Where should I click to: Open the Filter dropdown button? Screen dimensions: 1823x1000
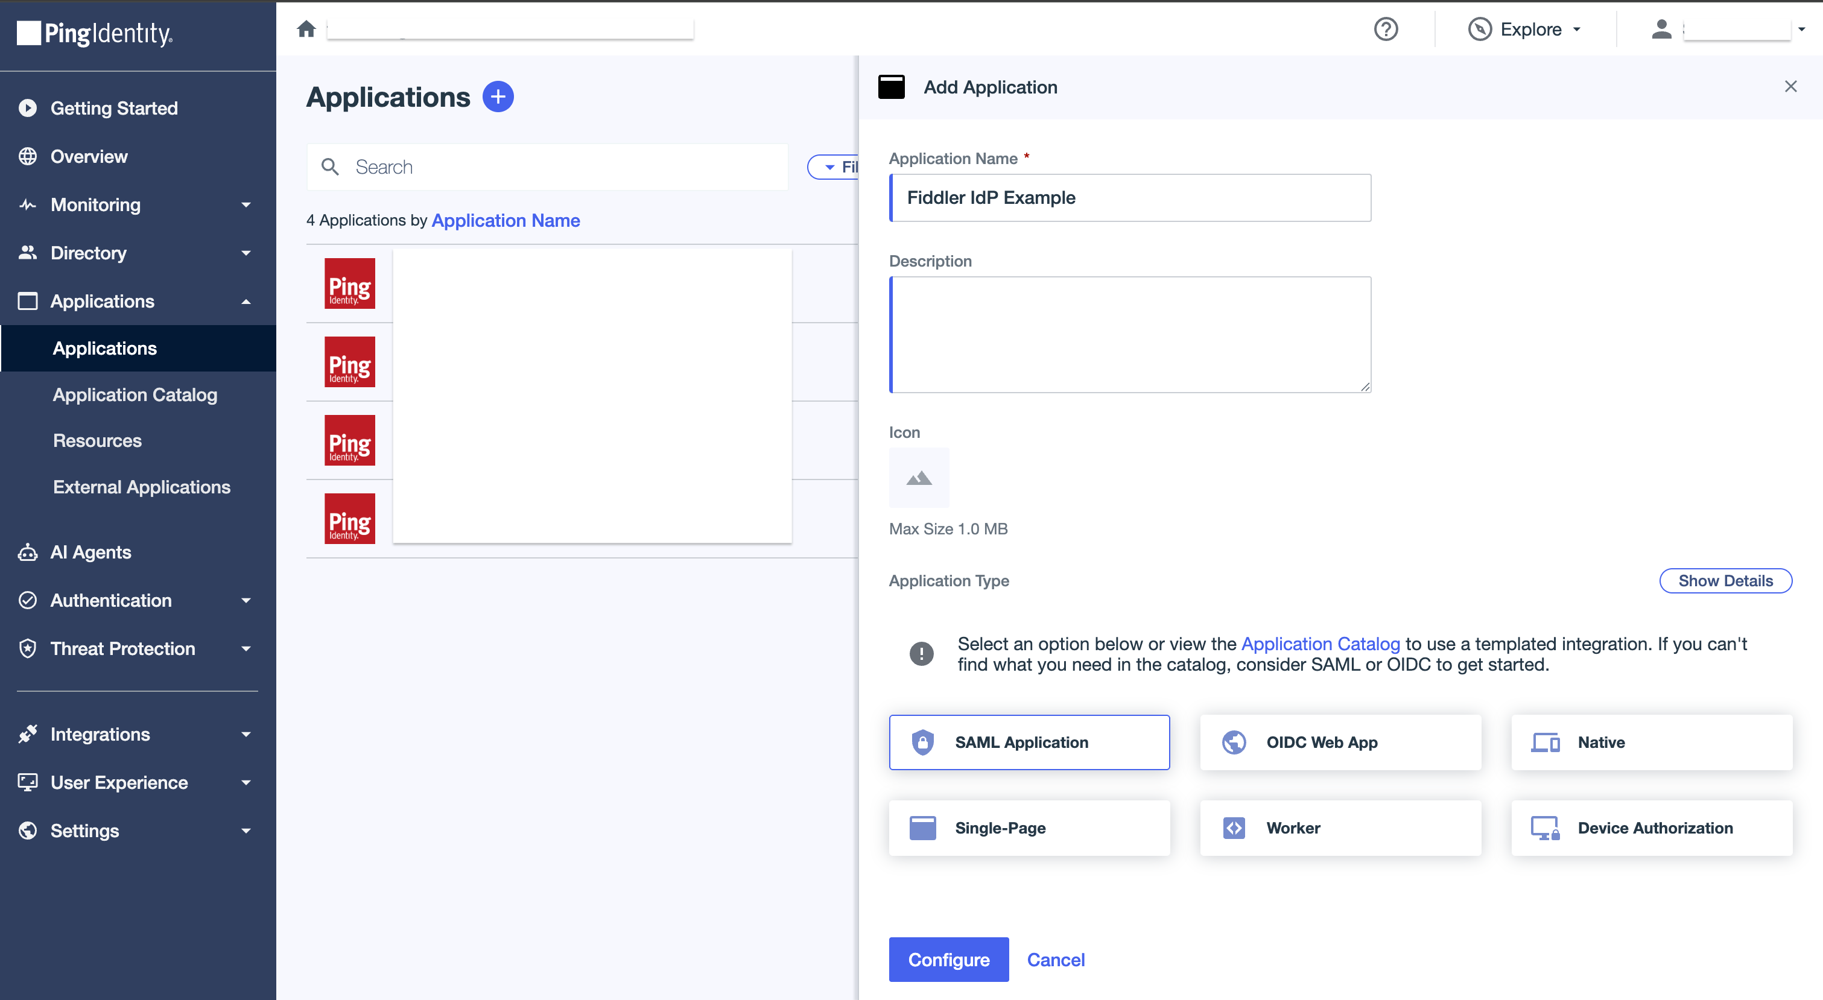tap(833, 167)
